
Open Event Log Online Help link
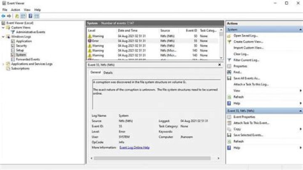pos(135,148)
